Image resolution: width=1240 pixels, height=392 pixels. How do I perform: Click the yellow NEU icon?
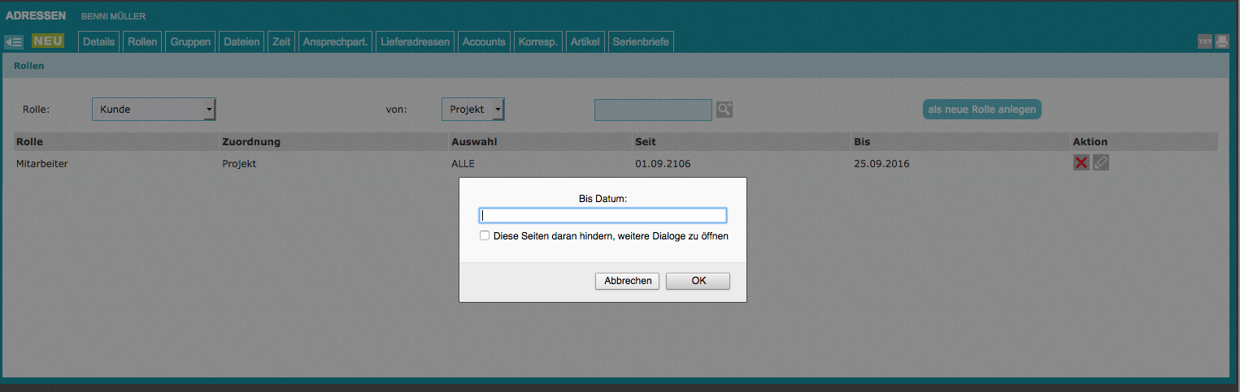[48, 41]
